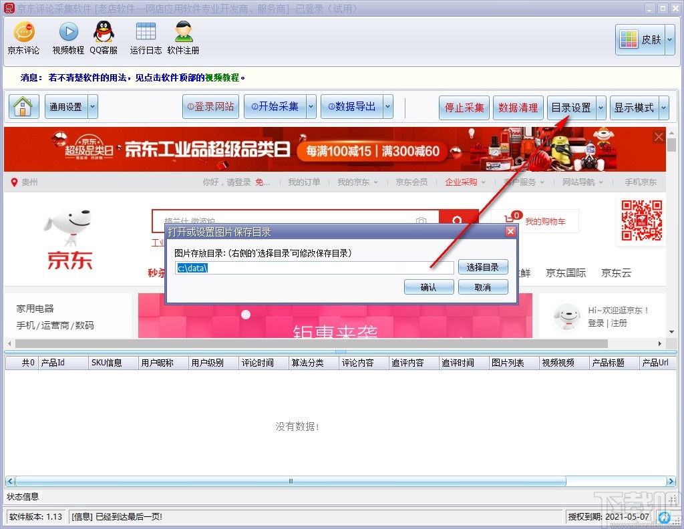The image size is (684, 529).
Task: Click the table scroll right arrow
Action: (671, 482)
